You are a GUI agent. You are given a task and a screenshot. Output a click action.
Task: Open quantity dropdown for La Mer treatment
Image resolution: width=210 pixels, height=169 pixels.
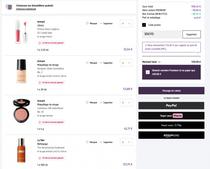(126, 142)
